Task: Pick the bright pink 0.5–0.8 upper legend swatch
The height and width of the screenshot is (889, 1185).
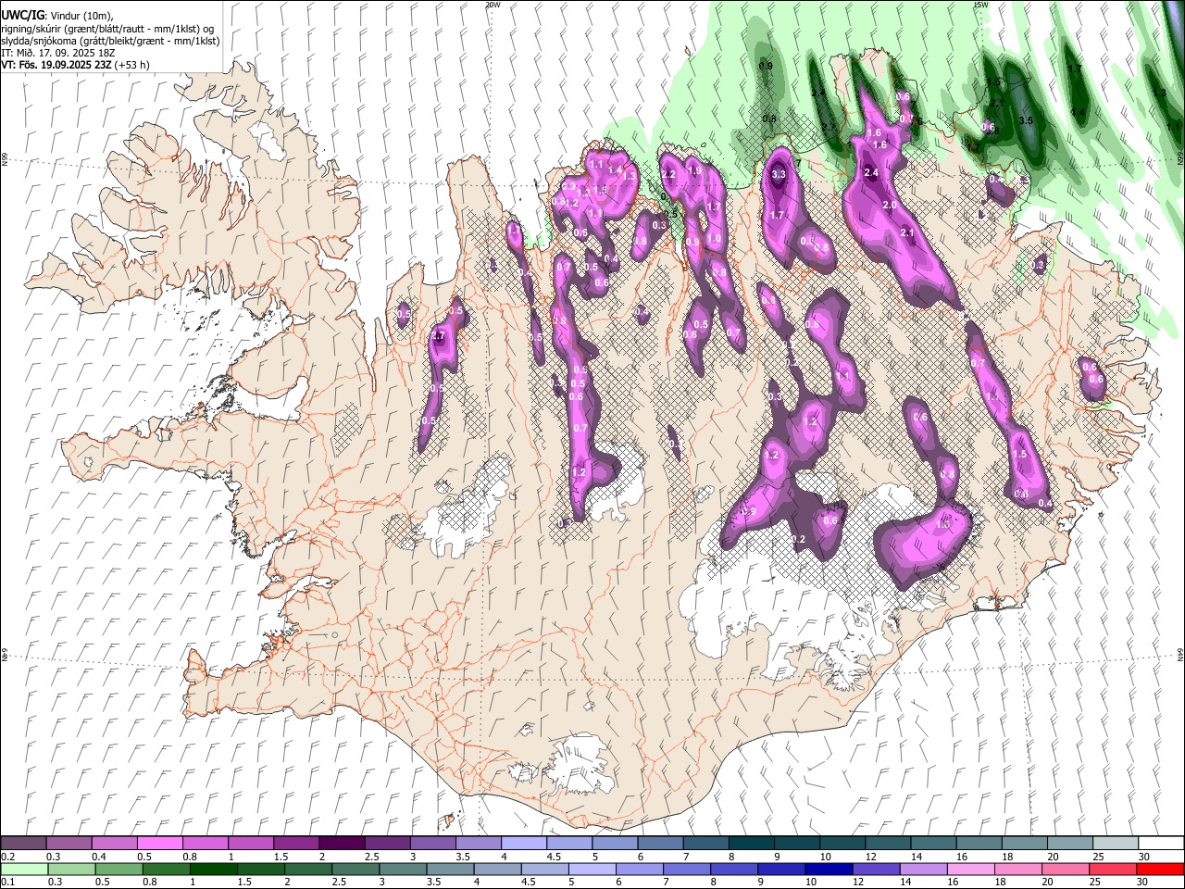Action: [x=159, y=844]
